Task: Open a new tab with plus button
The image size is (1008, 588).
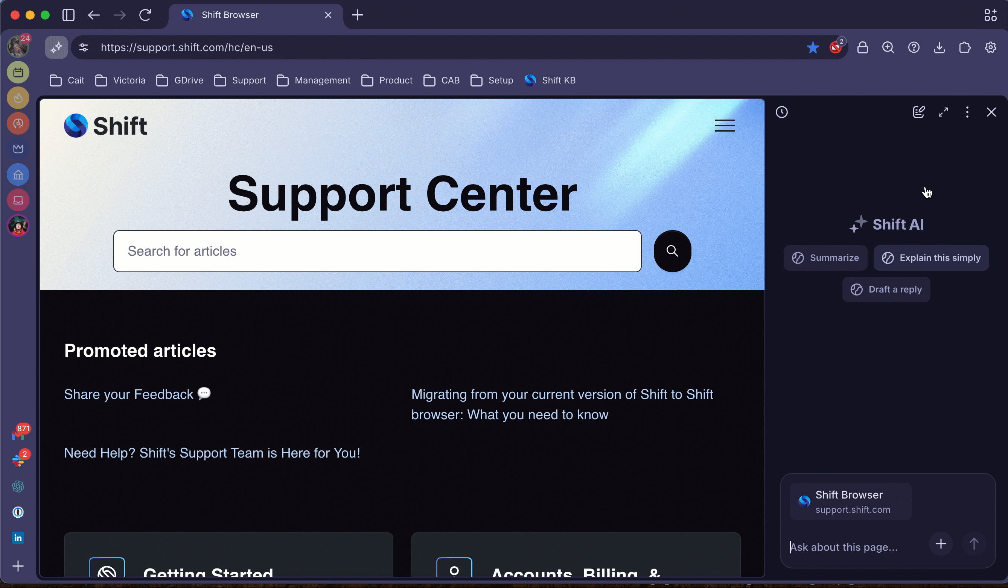Action: click(x=358, y=15)
